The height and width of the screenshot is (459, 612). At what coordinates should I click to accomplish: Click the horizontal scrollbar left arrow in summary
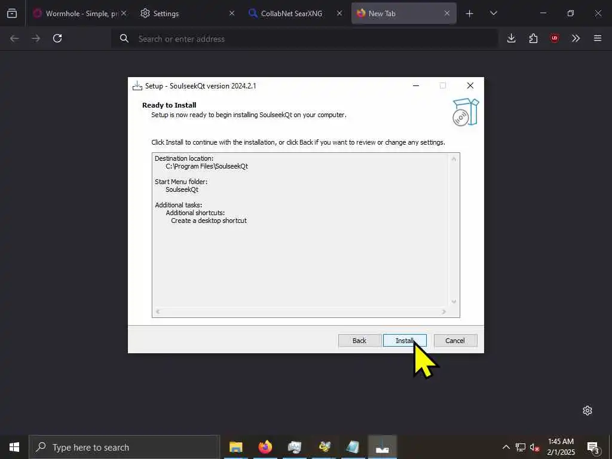click(x=158, y=311)
